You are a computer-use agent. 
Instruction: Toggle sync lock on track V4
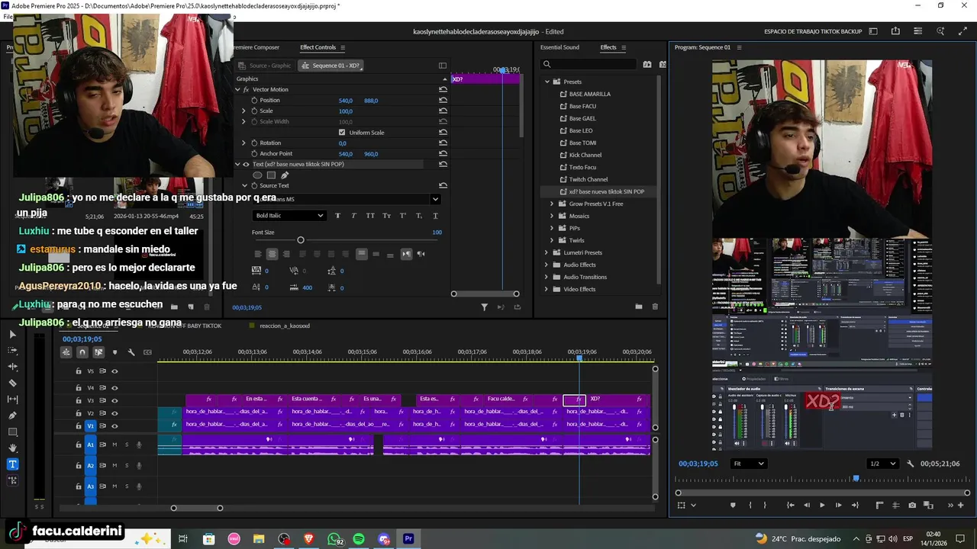point(102,387)
